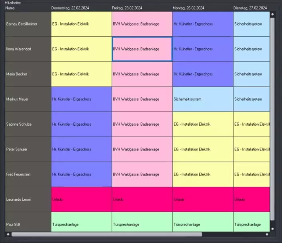282x243 pixels.
Task: Select Barney Geröllheimer's Tuesday Sicherheitssystem cell
Action: (x=252, y=24)
